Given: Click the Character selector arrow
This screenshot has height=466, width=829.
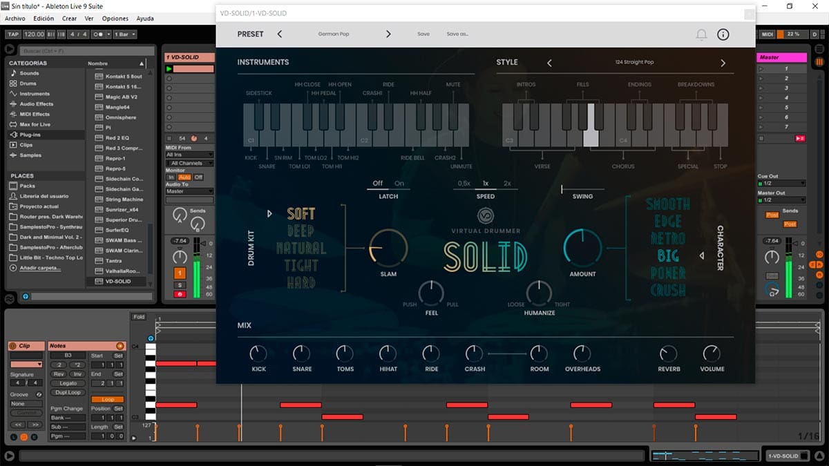Looking at the screenshot, I should coord(702,255).
